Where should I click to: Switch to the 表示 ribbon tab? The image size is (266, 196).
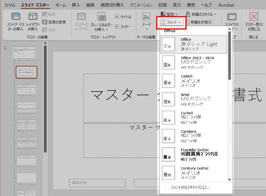pos(177,5)
